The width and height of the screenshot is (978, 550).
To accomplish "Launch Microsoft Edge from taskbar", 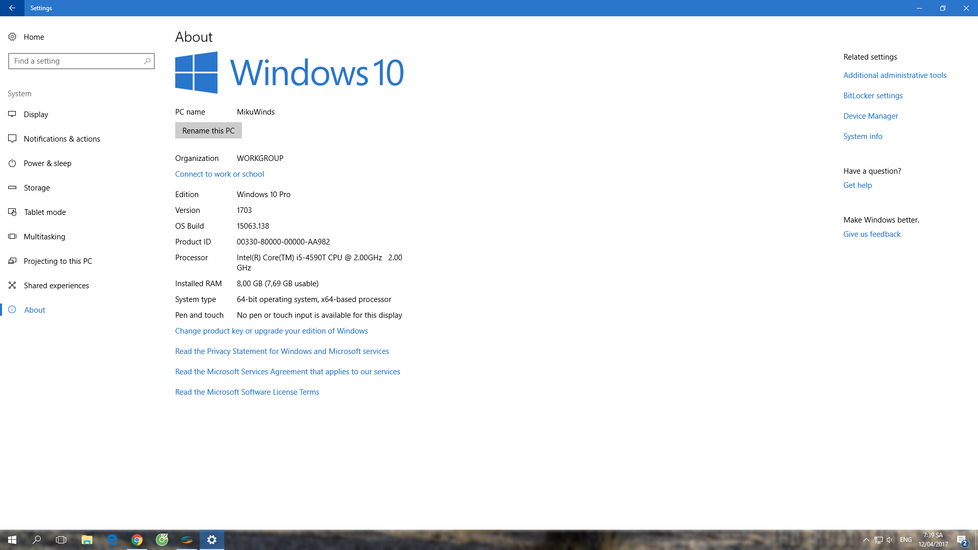I will tap(112, 540).
